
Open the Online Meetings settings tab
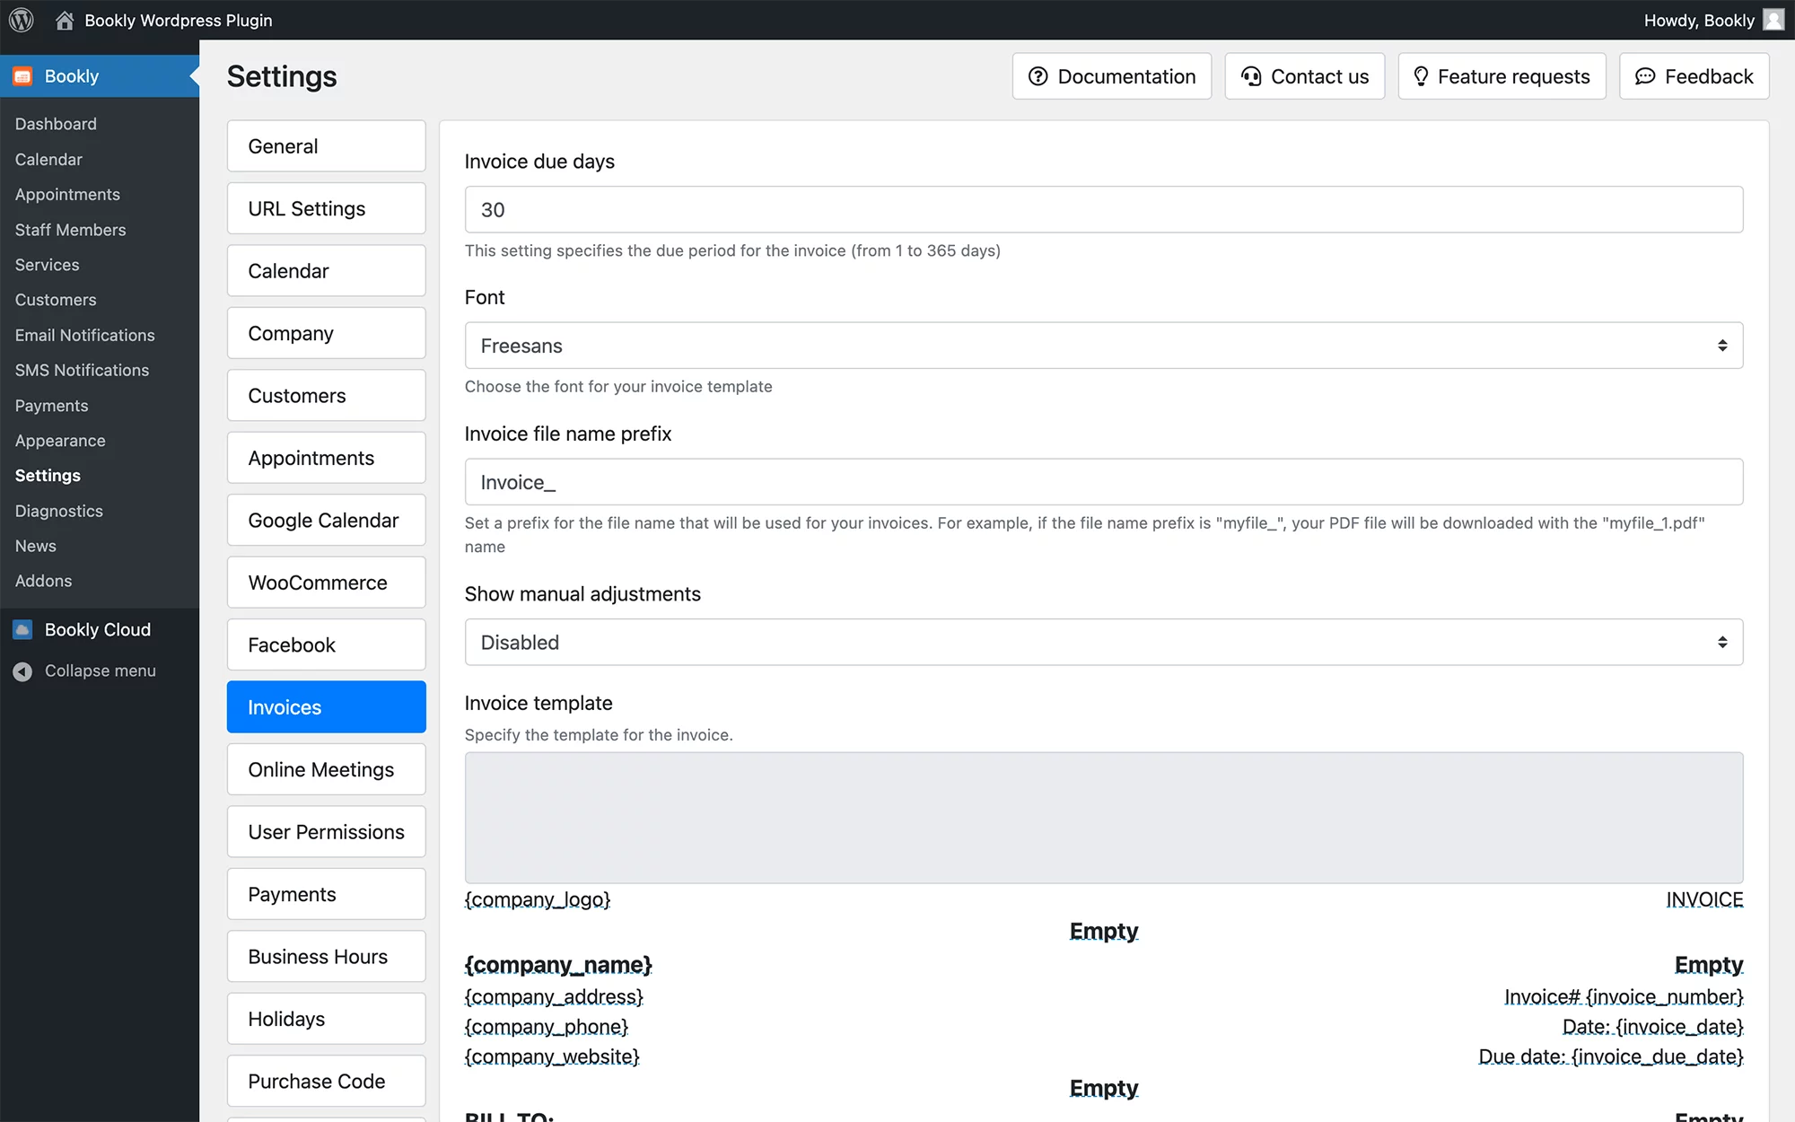click(327, 769)
